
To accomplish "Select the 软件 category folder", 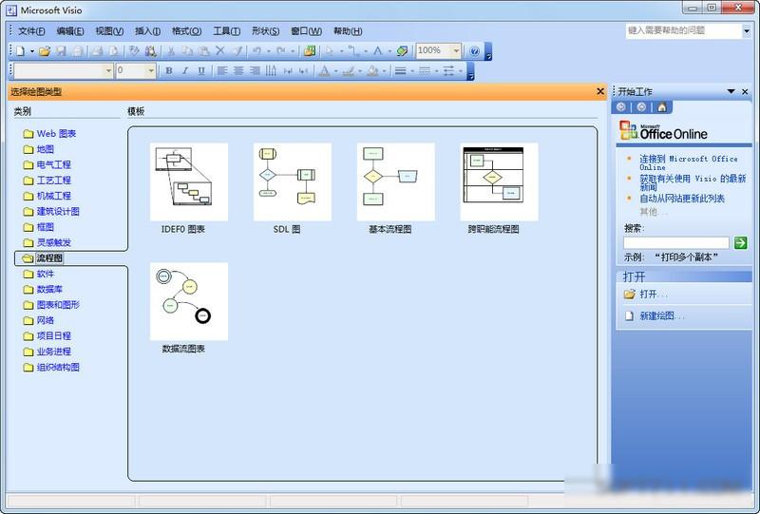I will (x=39, y=274).
